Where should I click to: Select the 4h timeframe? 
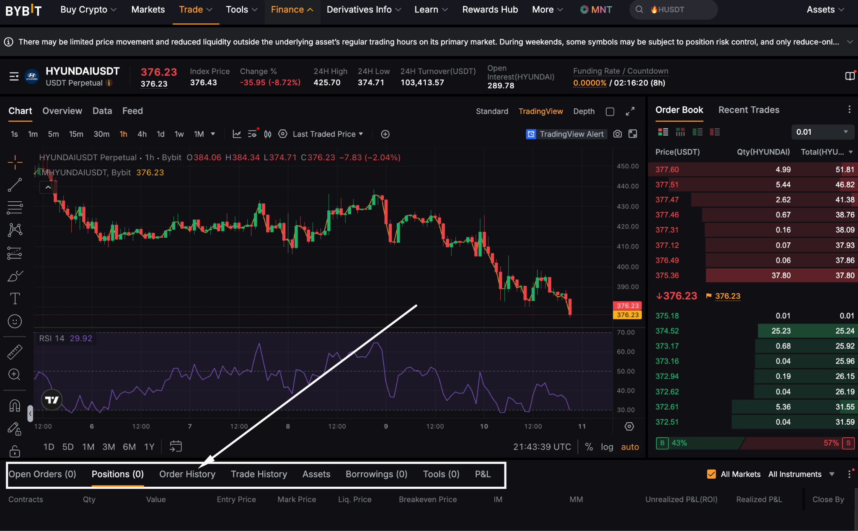142,134
